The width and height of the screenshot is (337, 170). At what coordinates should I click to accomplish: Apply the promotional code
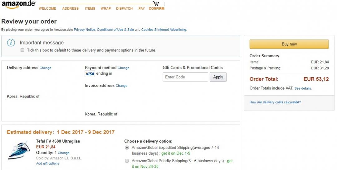point(218,77)
